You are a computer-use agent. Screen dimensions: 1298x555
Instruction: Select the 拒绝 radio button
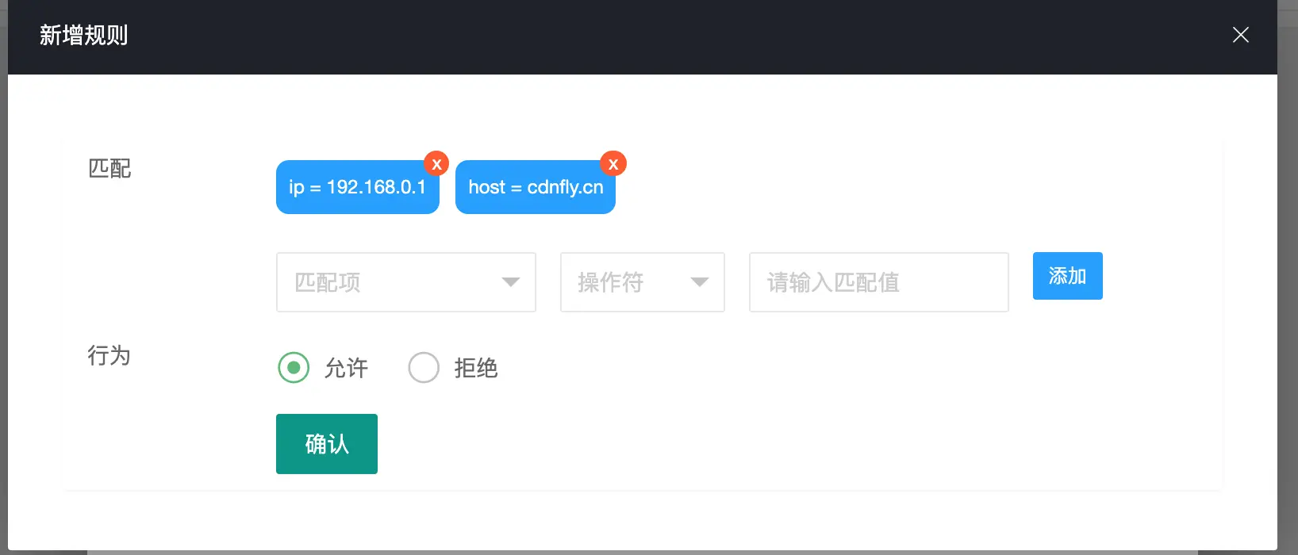tap(424, 368)
